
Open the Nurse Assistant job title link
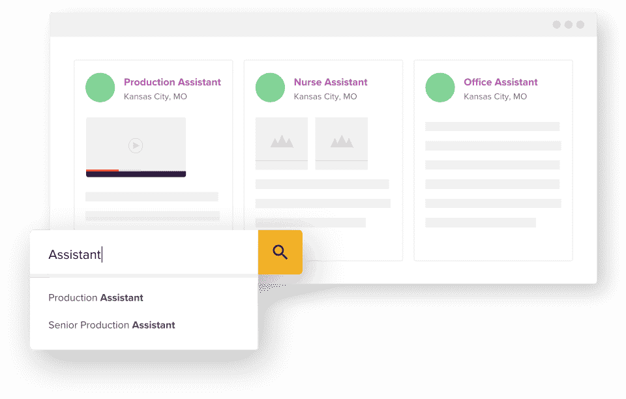(x=331, y=81)
